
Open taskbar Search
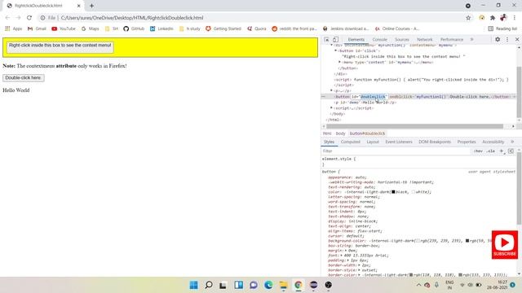pos(209,285)
